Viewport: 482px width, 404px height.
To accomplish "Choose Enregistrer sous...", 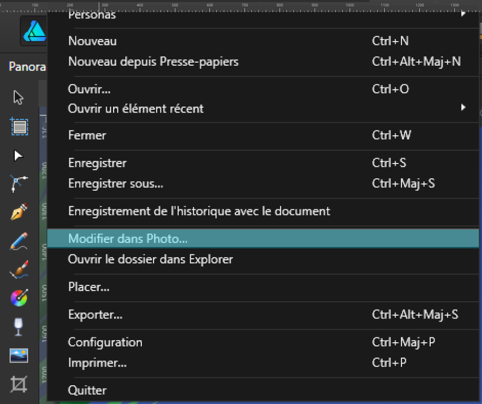I will pos(263,184).
